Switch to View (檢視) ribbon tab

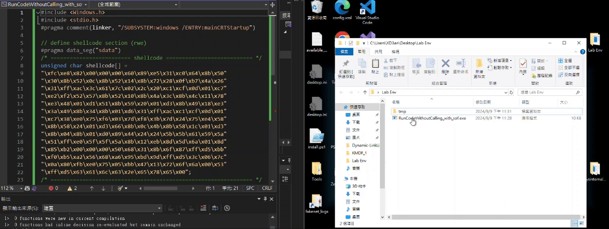tap(395, 51)
